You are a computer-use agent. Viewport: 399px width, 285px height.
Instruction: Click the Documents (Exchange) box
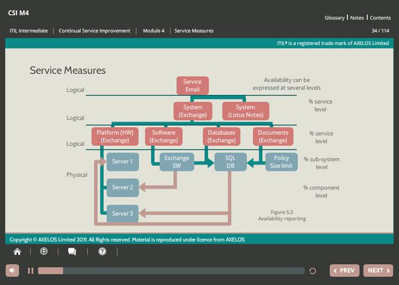(273, 137)
